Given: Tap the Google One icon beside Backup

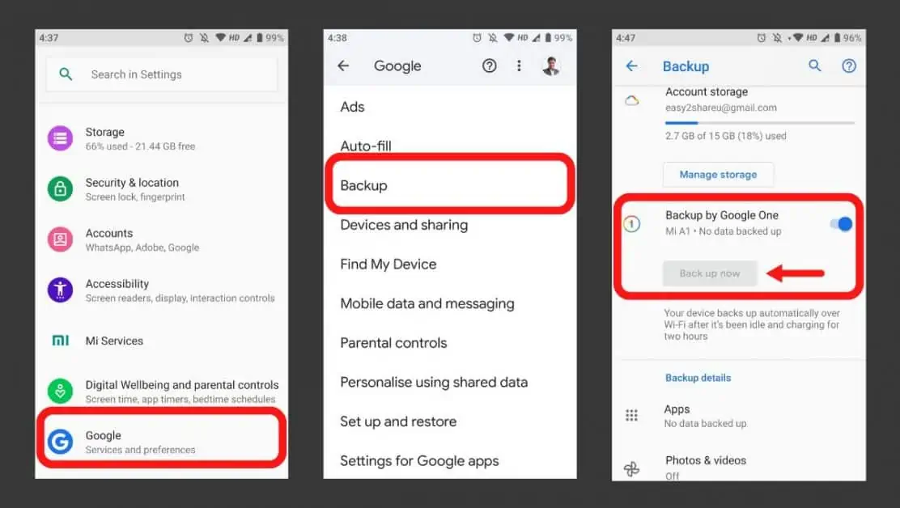Looking at the screenshot, I should (631, 223).
